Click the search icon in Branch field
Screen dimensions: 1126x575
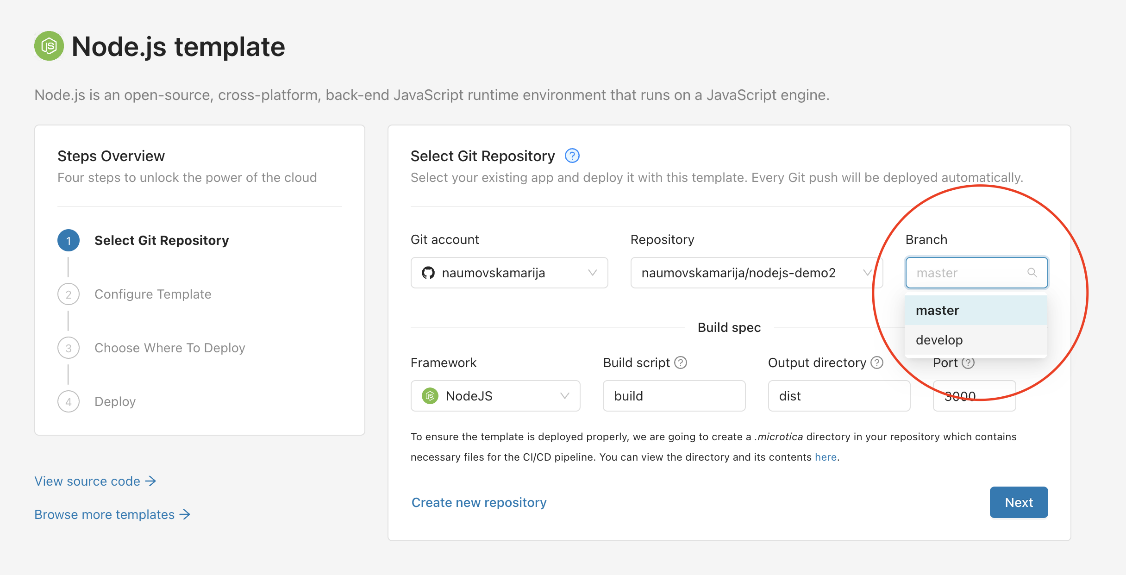point(1032,273)
